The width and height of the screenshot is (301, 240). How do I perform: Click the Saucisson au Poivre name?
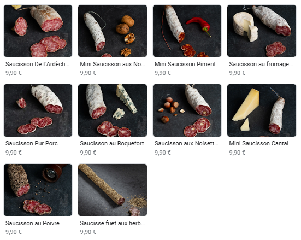coord(32,223)
